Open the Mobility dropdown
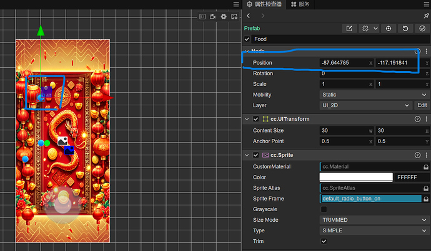 point(374,95)
